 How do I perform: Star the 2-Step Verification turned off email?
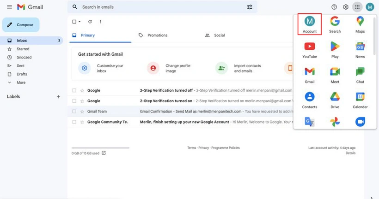(82, 90)
